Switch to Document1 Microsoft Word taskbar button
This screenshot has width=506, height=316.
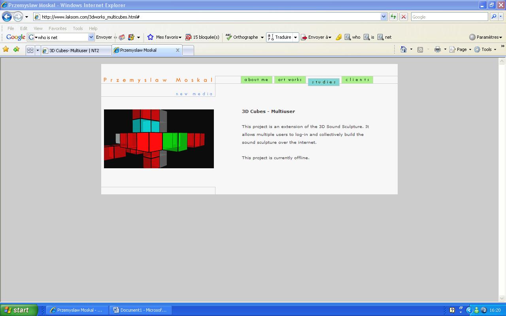[x=140, y=310]
